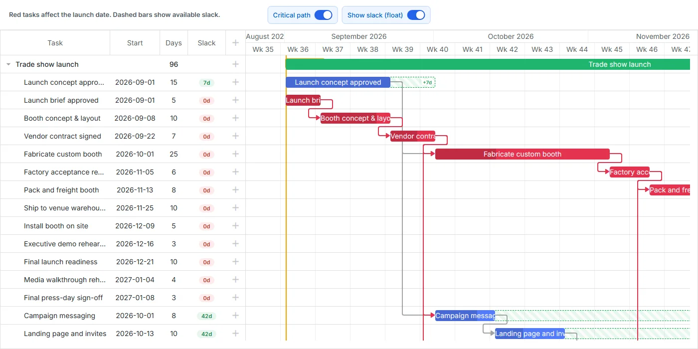Select the Executive demo rehearsal task row

click(x=123, y=244)
